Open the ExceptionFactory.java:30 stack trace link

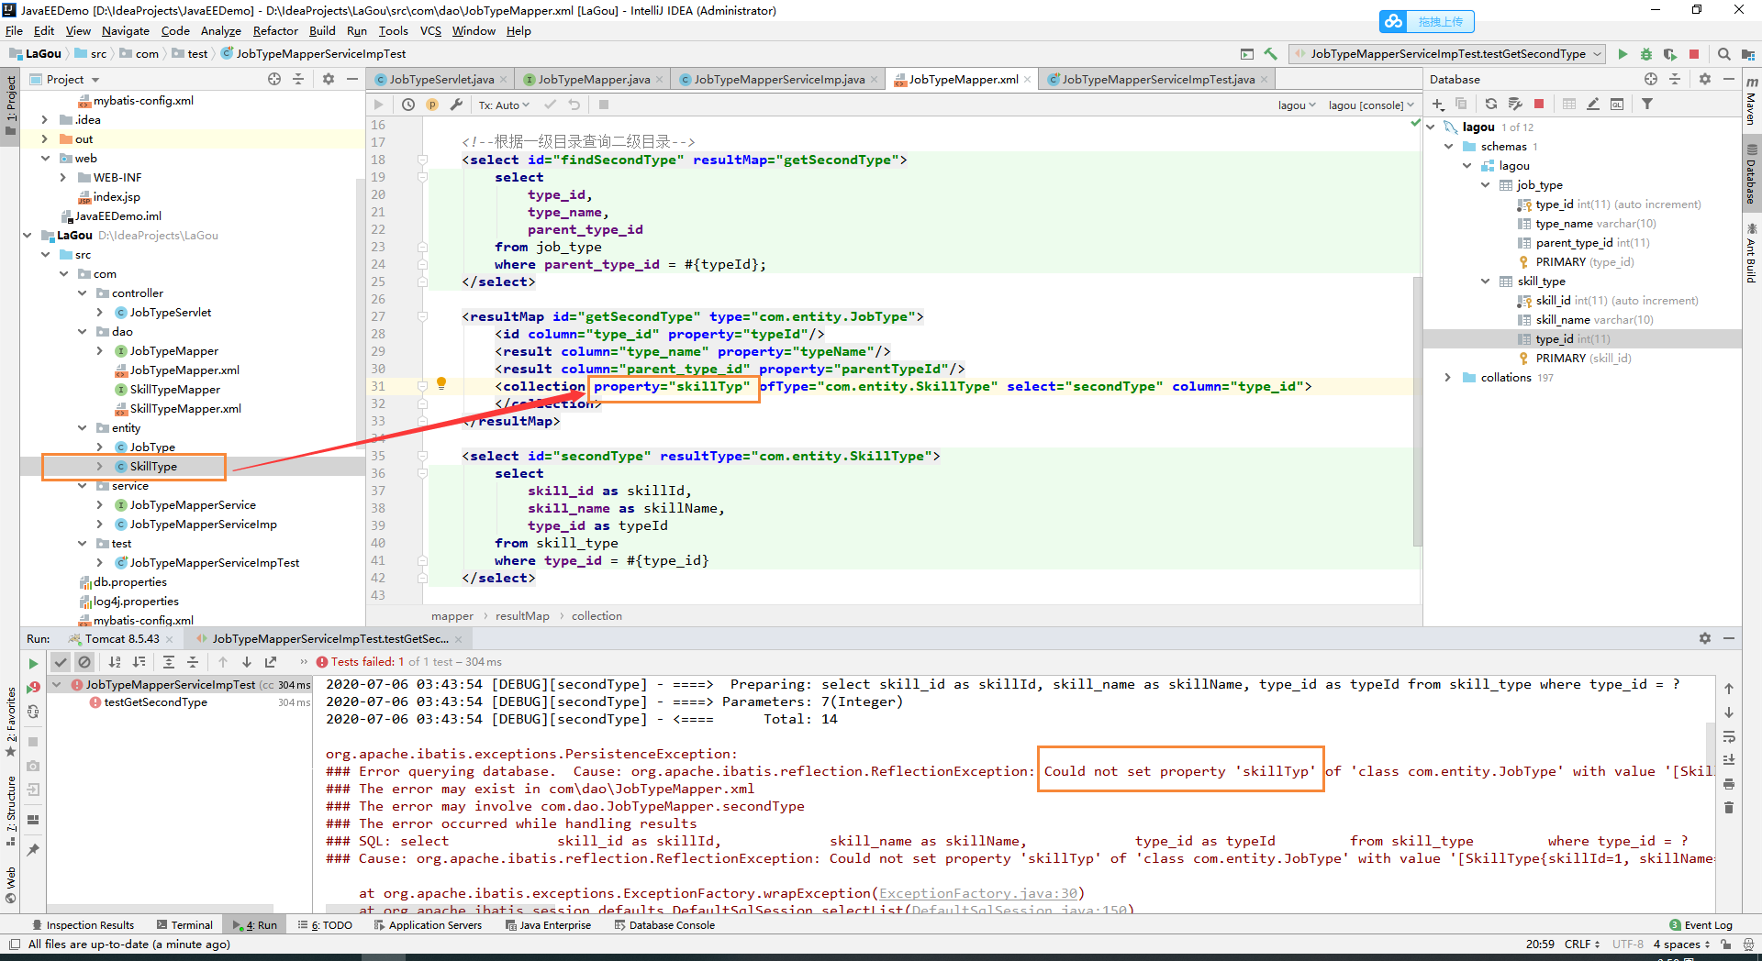(978, 892)
